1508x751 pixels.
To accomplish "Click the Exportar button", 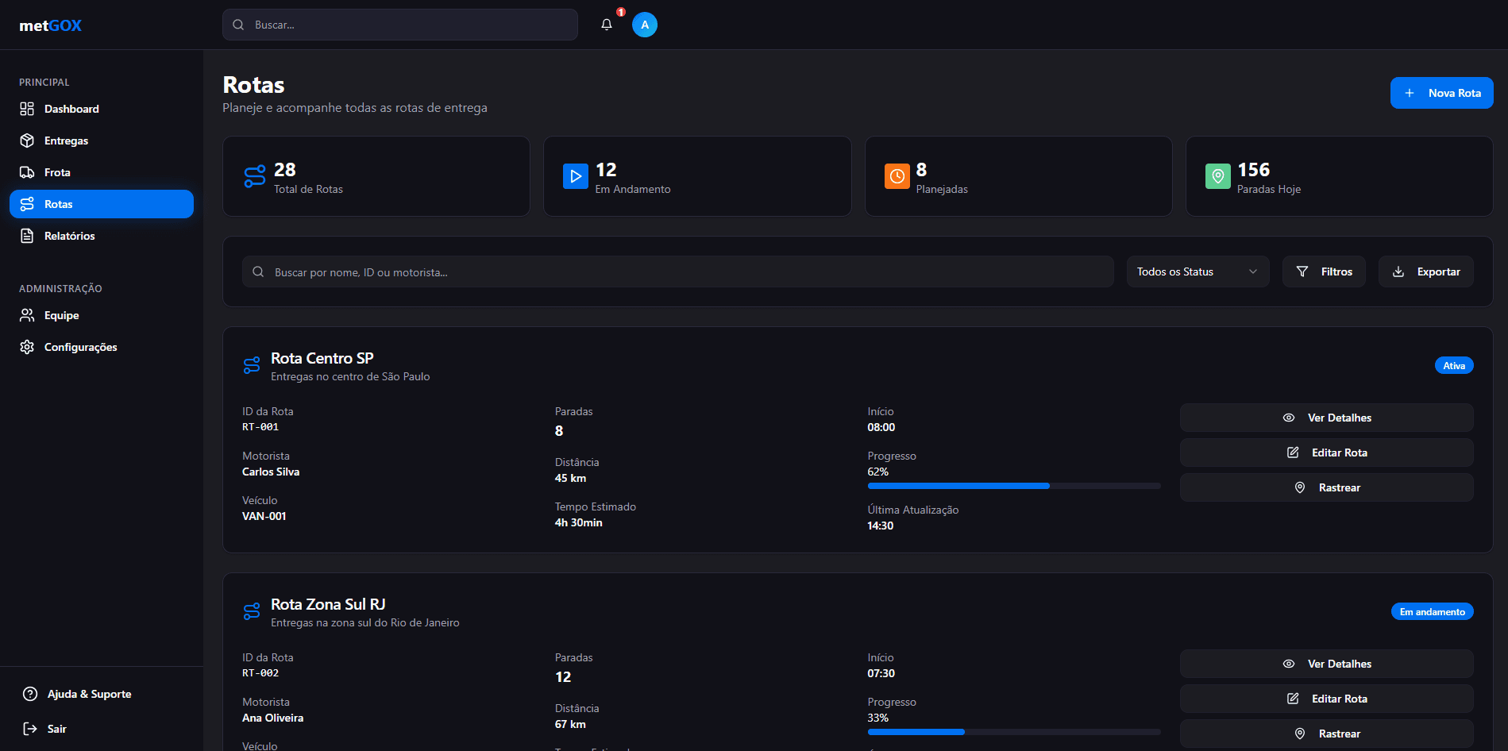I will 1426,272.
